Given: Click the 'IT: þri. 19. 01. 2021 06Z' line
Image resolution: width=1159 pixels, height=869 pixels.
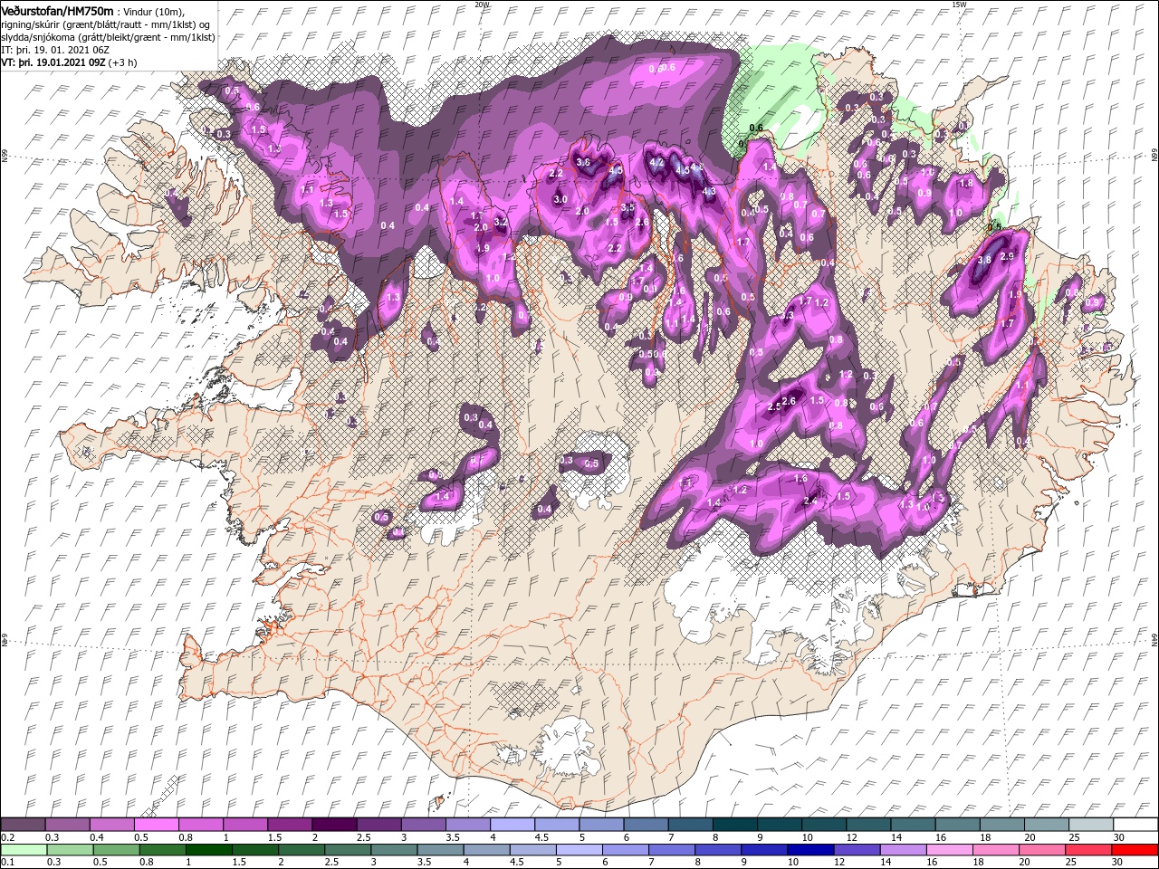Looking at the screenshot, I should click(x=56, y=50).
